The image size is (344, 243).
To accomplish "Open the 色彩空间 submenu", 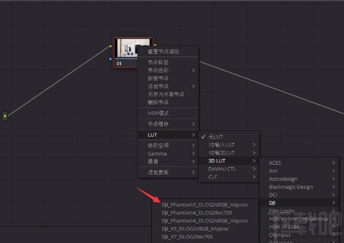I will [168, 145].
